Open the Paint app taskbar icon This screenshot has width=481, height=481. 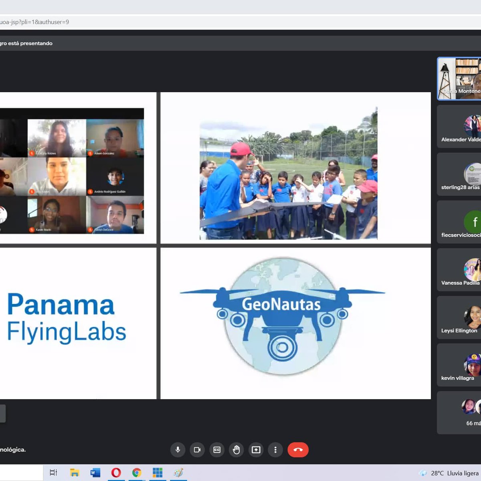(178, 473)
